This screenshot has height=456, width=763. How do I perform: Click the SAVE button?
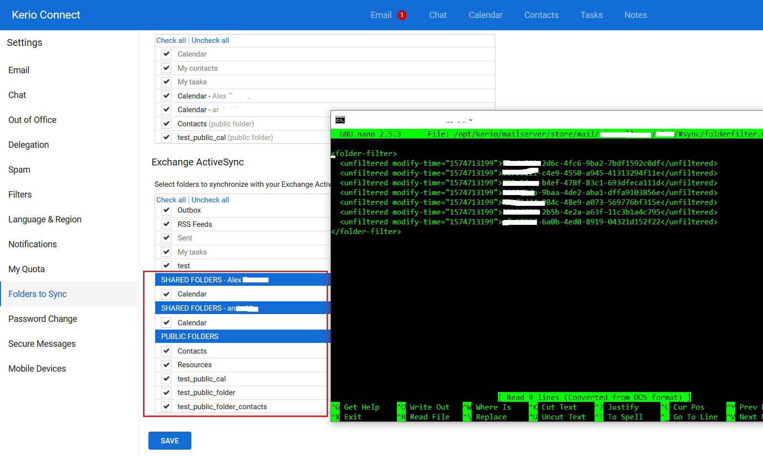coord(170,441)
